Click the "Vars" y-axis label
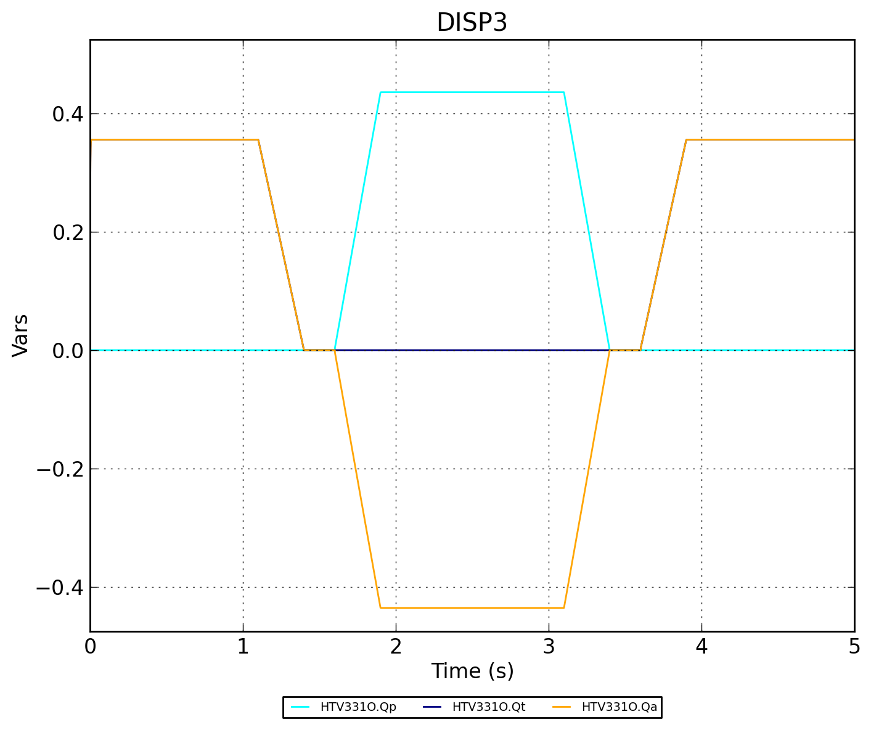The height and width of the screenshot is (730, 871). tap(20, 335)
